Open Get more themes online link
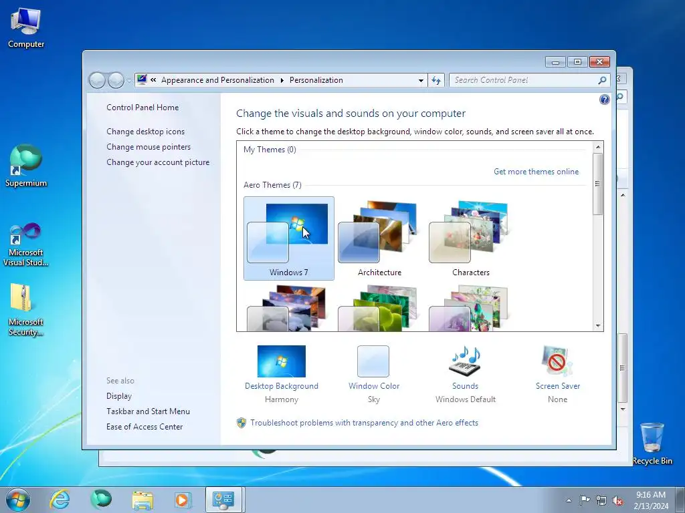The width and height of the screenshot is (685, 513). coord(536,172)
